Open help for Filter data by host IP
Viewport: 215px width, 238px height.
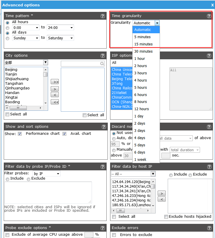pos(209,167)
